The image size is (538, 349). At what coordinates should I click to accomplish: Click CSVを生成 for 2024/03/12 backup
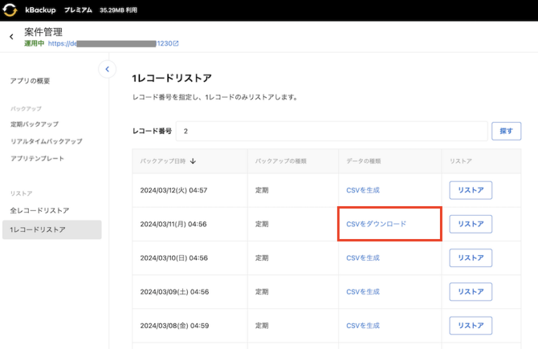click(x=363, y=190)
